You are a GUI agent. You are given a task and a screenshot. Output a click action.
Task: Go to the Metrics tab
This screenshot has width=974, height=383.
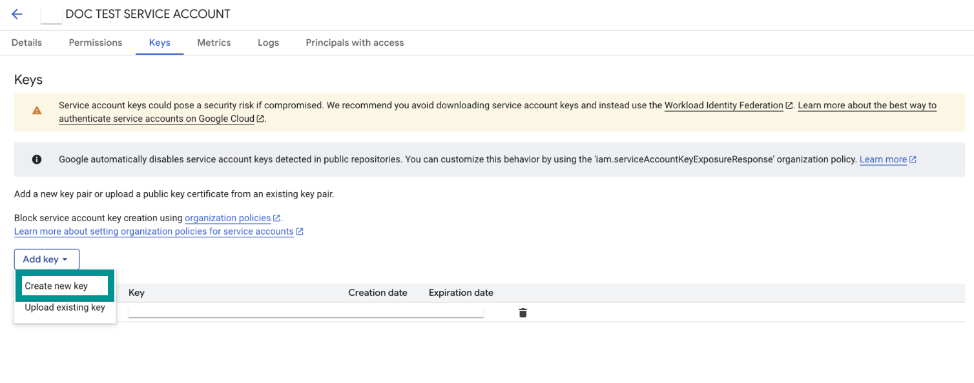214,43
